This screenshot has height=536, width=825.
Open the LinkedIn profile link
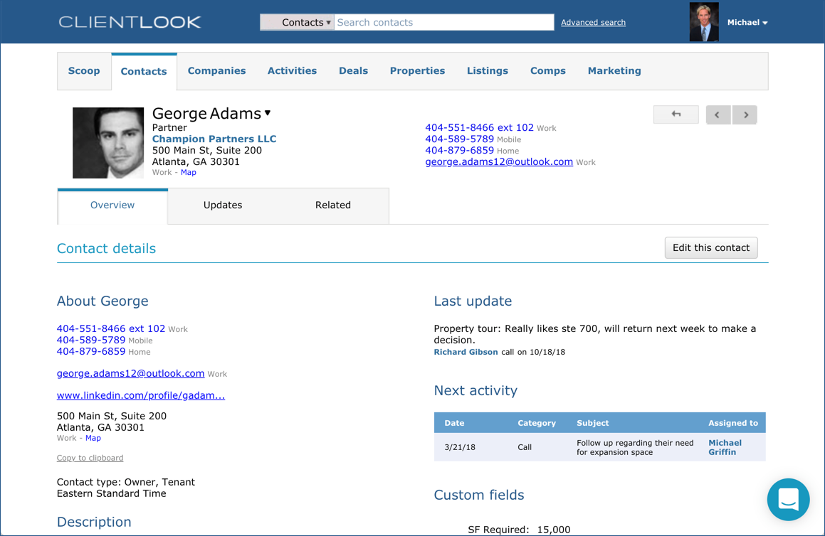[141, 395]
